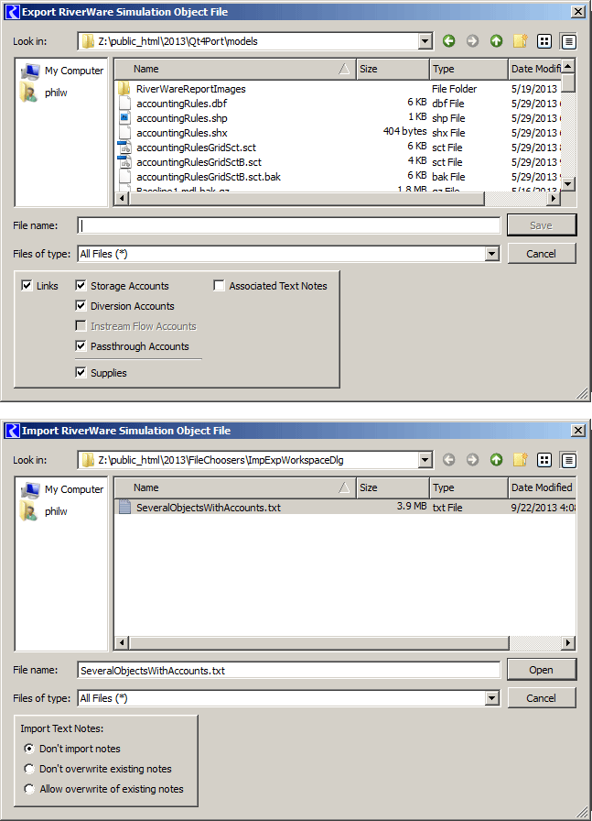Click the File name field in Import dialog

click(288, 670)
